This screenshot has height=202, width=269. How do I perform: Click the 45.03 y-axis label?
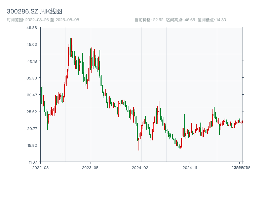click(x=32, y=44)
